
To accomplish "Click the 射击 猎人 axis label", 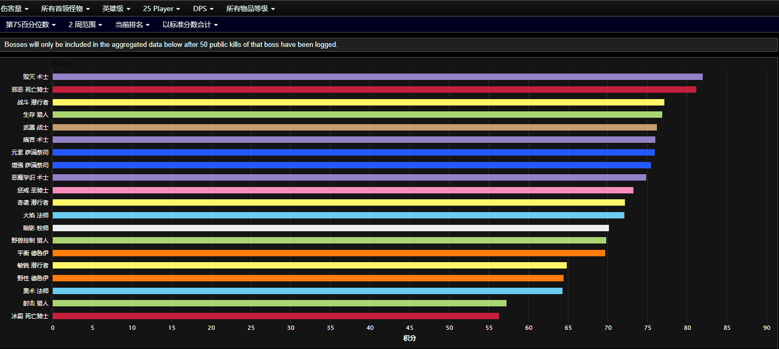I will pyautogui.click(x=35, y=303).
